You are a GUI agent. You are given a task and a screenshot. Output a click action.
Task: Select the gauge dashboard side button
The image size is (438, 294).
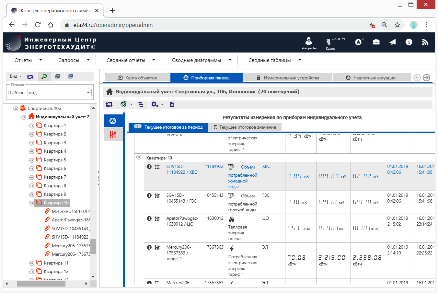113,121
